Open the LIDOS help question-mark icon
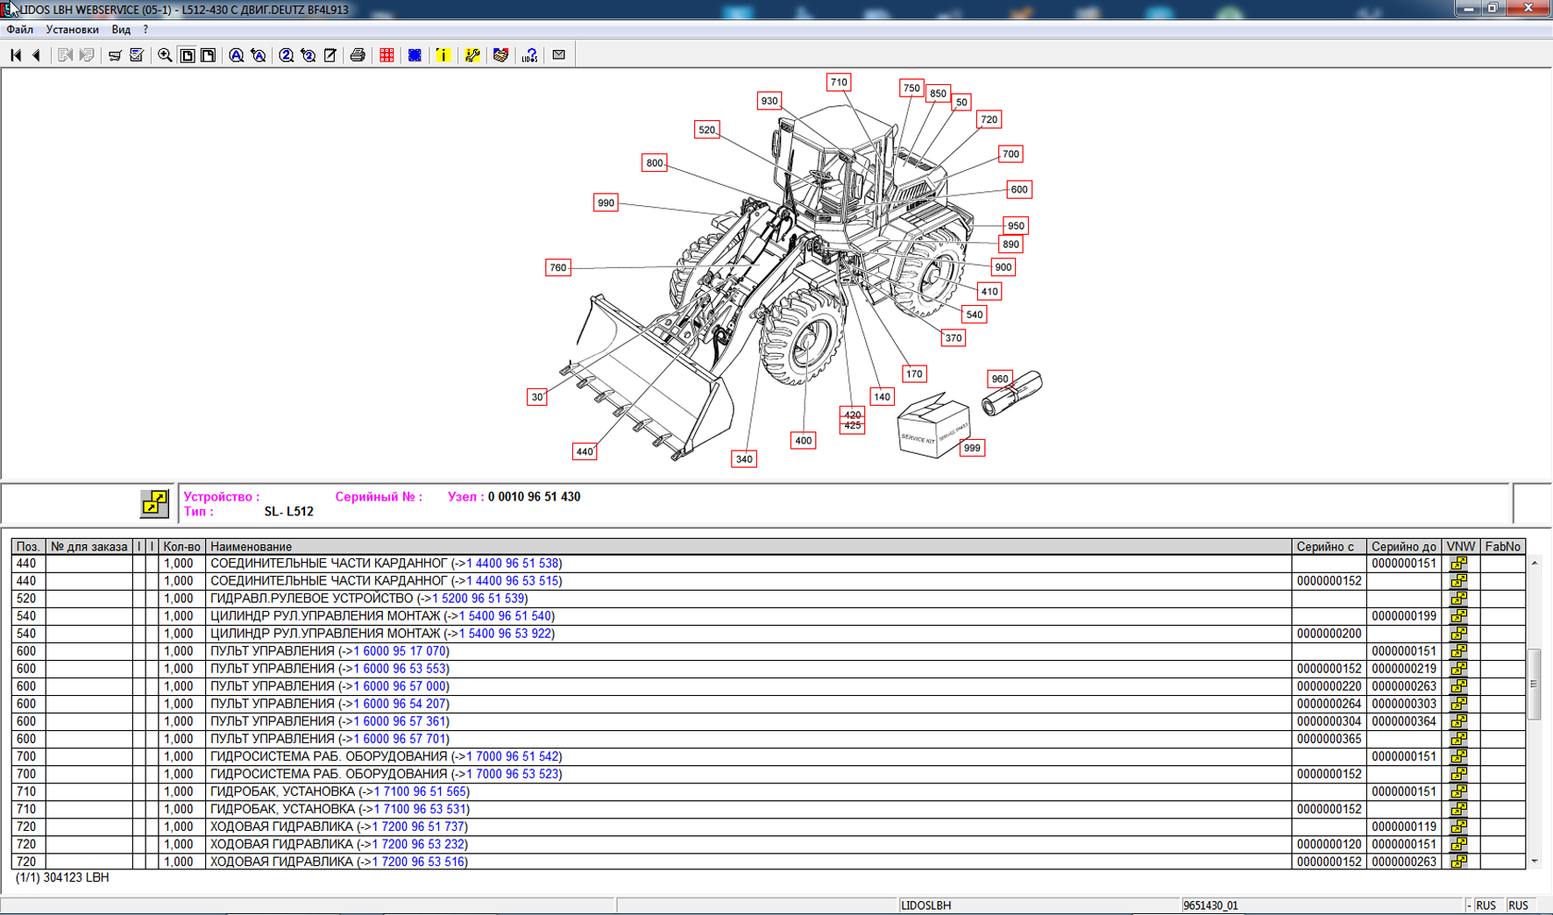1553x915 pixels. (529, 55)
